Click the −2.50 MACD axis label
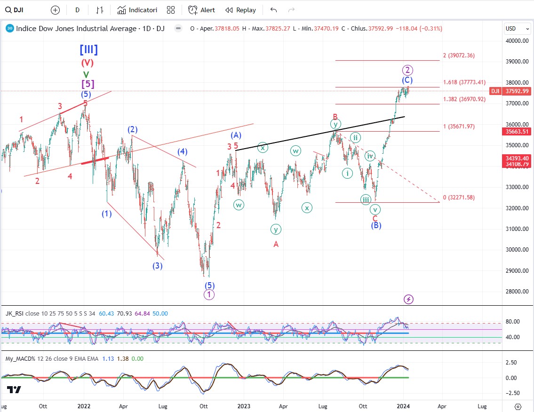Screen dimensions: 534x412 [x=512, y=393]
